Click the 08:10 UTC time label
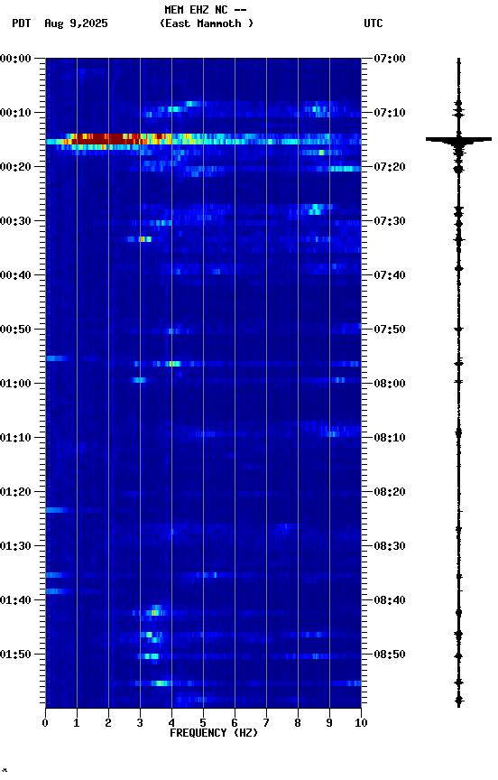The height and width of the screenshot is (780, 498). (390, 438)
